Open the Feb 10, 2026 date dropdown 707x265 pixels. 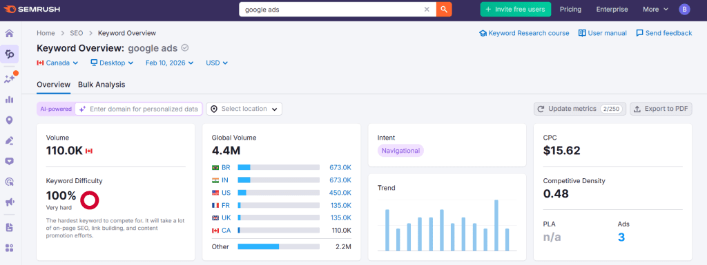pyautogui.click(x=170, y=63)
